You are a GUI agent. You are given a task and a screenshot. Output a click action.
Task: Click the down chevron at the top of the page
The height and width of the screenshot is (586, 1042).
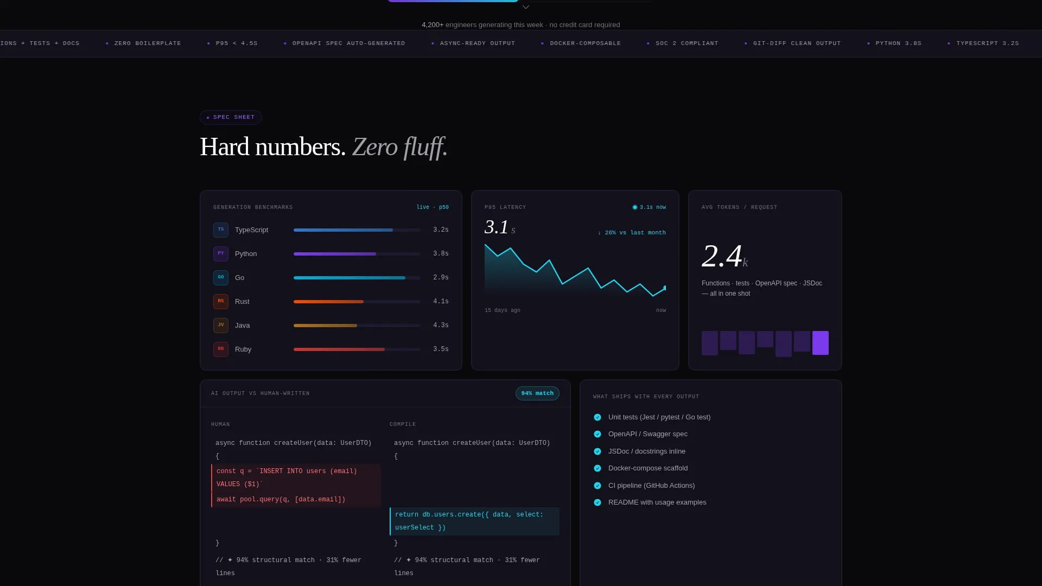525,7
